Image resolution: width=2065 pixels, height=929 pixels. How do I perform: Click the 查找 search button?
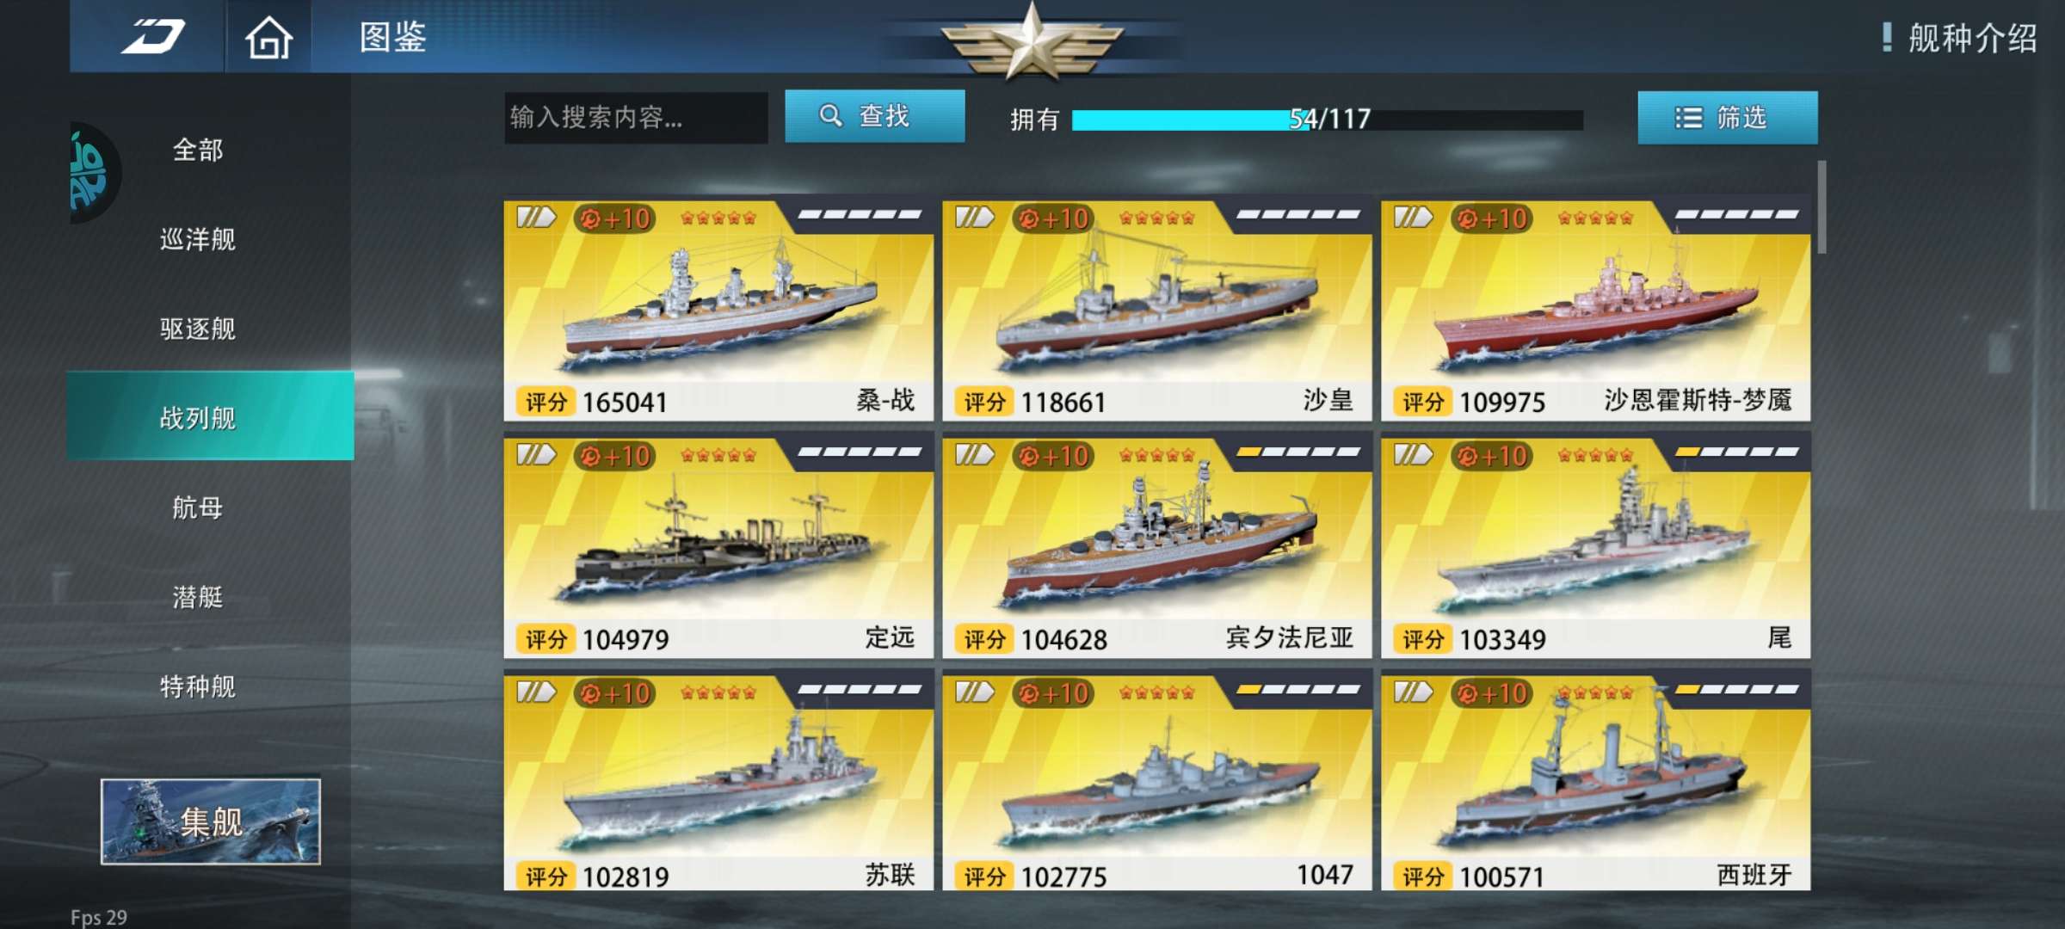click(x=875, y=116)
